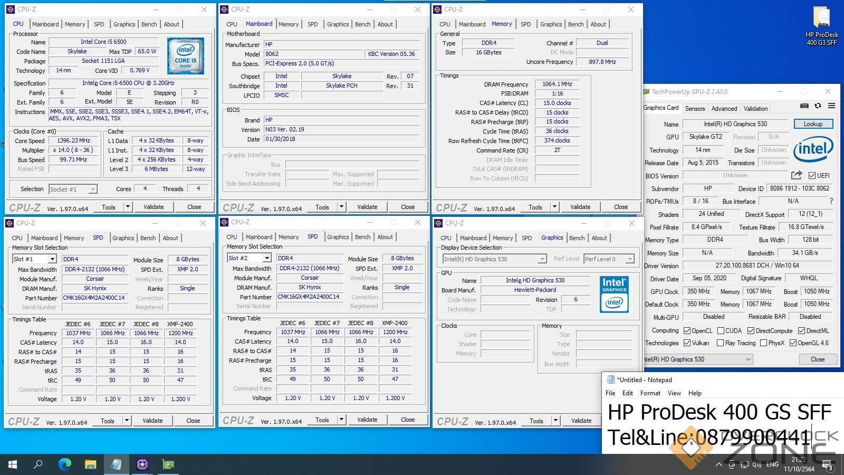Click the CPU-Z icon in the taskbar
The height and width of the screenshot is (475, 844).
[142, 464]
